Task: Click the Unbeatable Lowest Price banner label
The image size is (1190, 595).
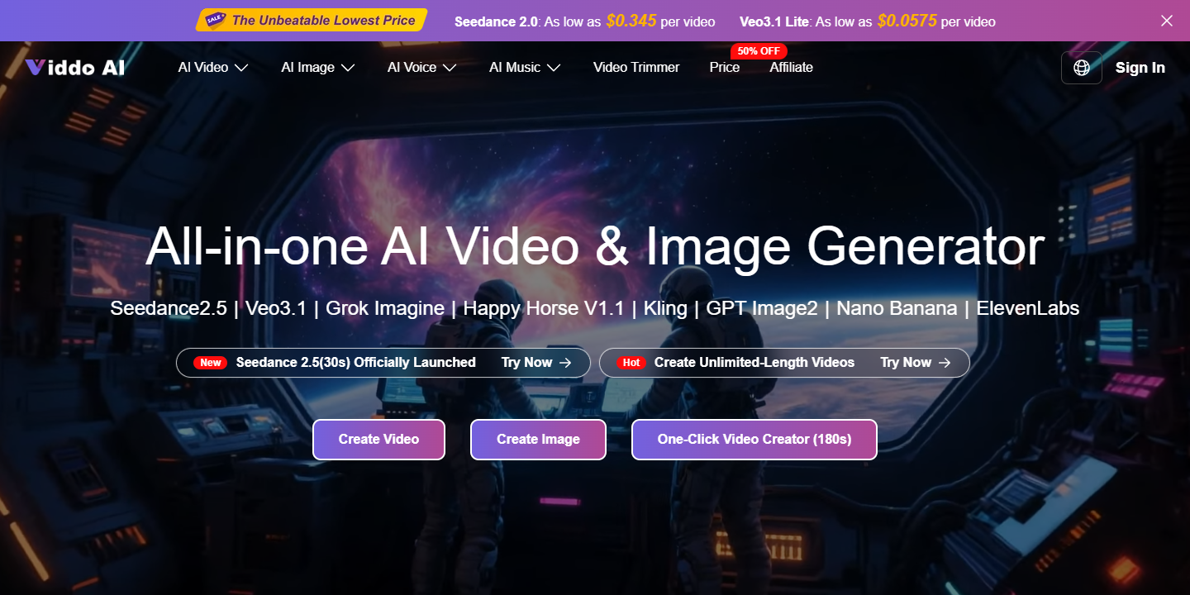Action: [x=312, y=21]
